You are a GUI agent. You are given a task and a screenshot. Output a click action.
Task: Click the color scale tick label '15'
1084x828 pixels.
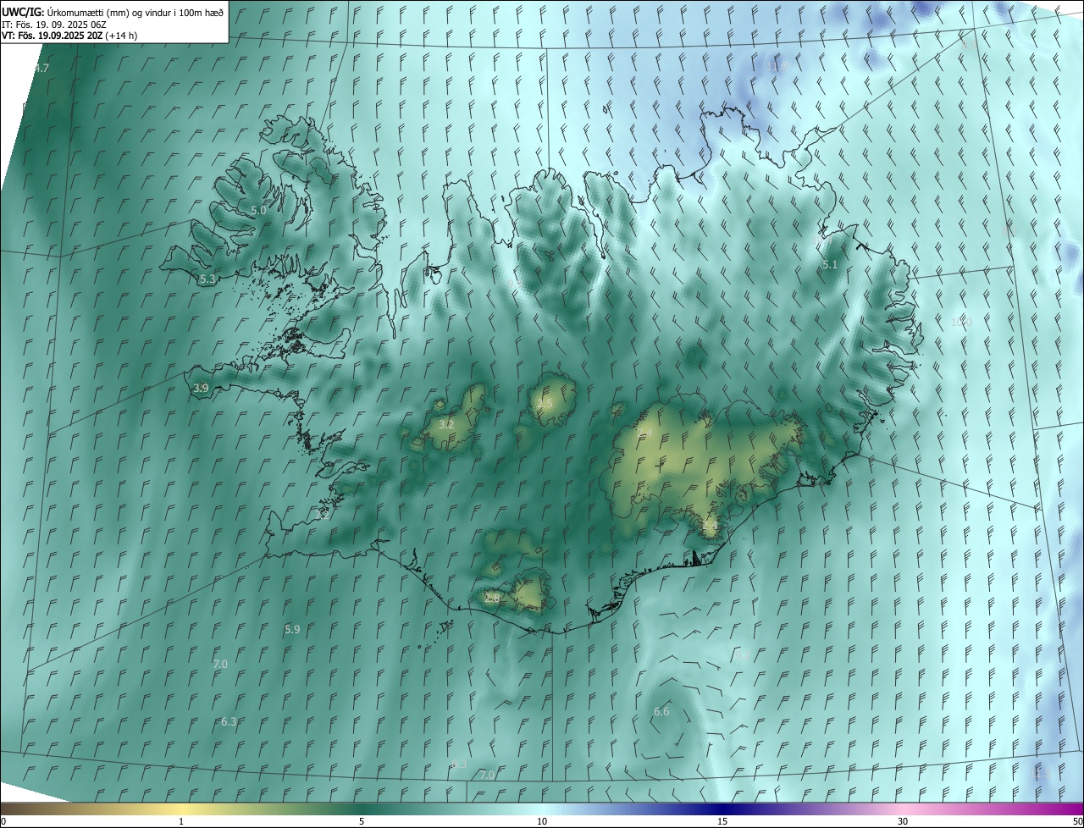pos(722,821)
